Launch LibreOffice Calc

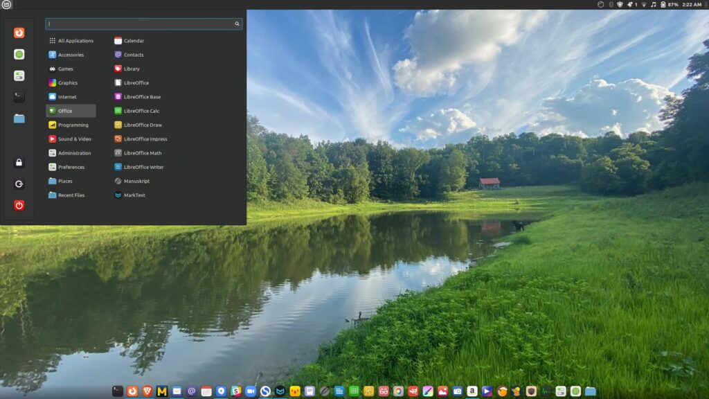click(141, 111)
